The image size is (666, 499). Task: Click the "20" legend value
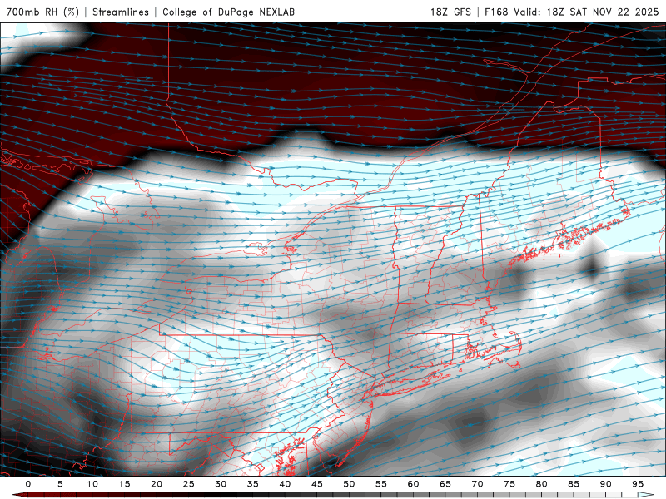(157, 484)
